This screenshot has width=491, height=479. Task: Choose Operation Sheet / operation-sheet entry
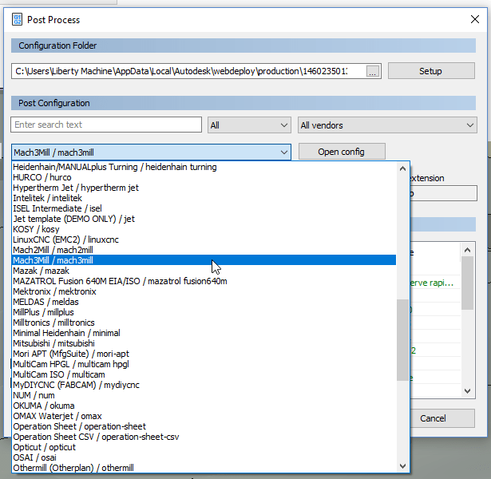pos(204,426)
